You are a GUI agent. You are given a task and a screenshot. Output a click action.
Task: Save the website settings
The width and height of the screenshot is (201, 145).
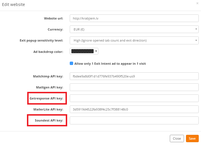click(x=192, y=138)
